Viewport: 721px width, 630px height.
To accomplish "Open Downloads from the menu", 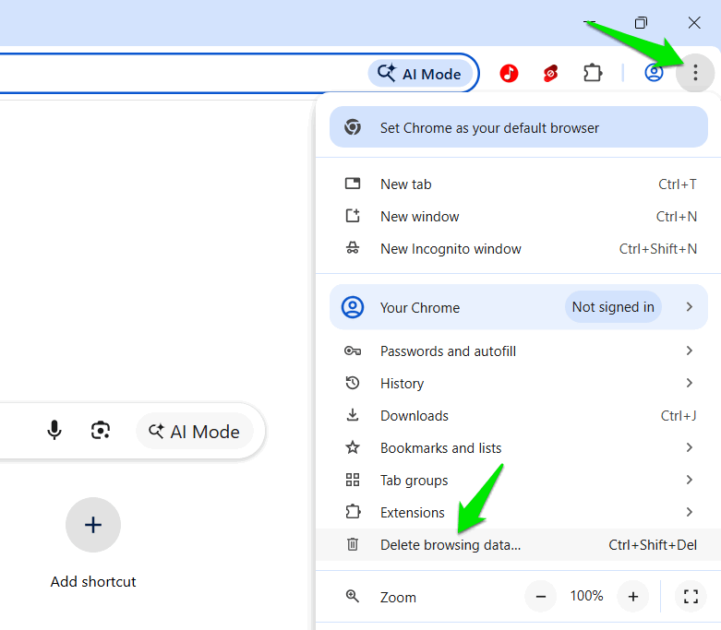I will point(518,415).
